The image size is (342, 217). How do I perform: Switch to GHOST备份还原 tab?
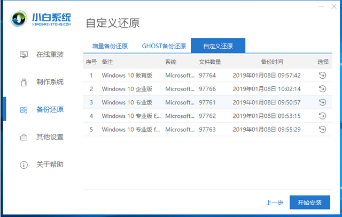tap(164, 46)
